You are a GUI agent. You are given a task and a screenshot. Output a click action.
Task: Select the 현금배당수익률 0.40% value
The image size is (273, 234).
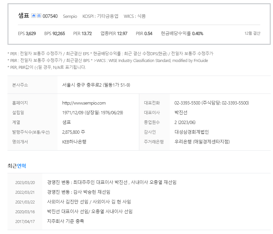click(x=182, y=33)
